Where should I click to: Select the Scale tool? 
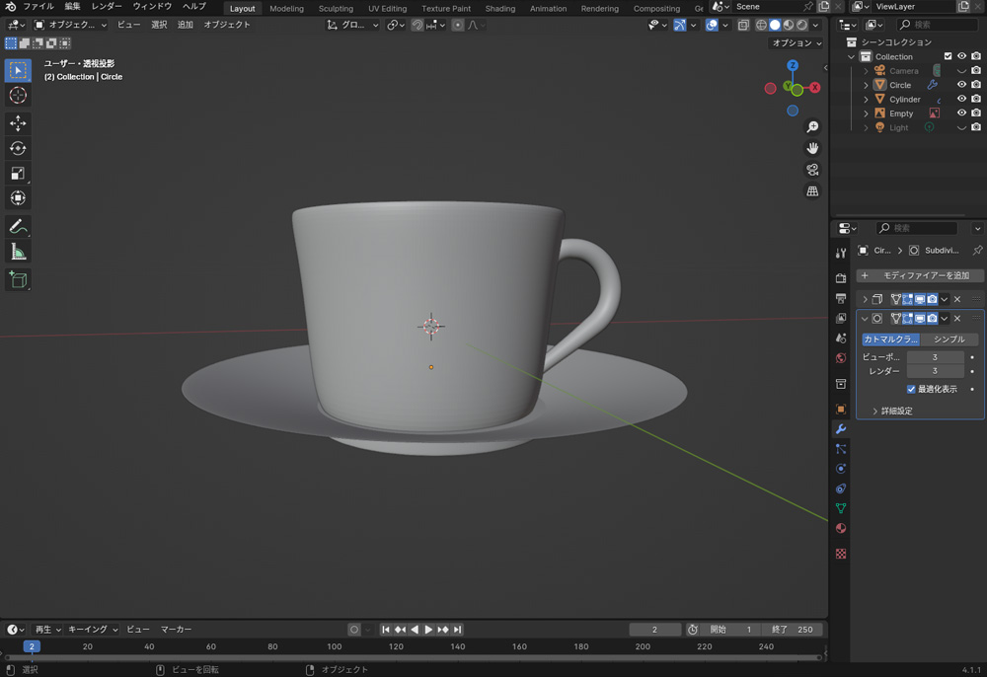(x=18, y=174)
